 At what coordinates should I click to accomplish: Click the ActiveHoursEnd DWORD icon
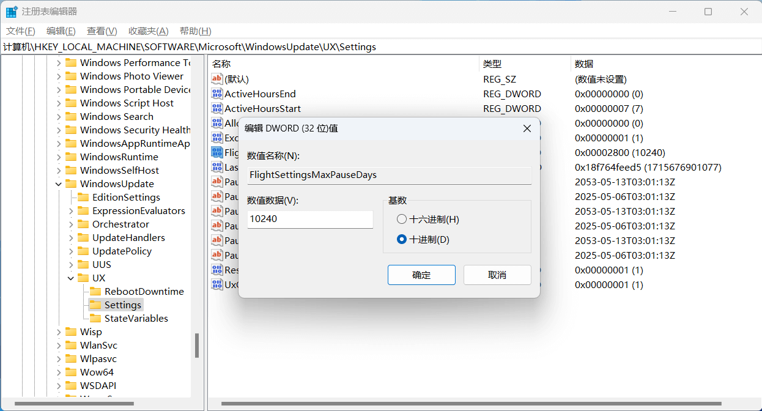tap(217, 94)
